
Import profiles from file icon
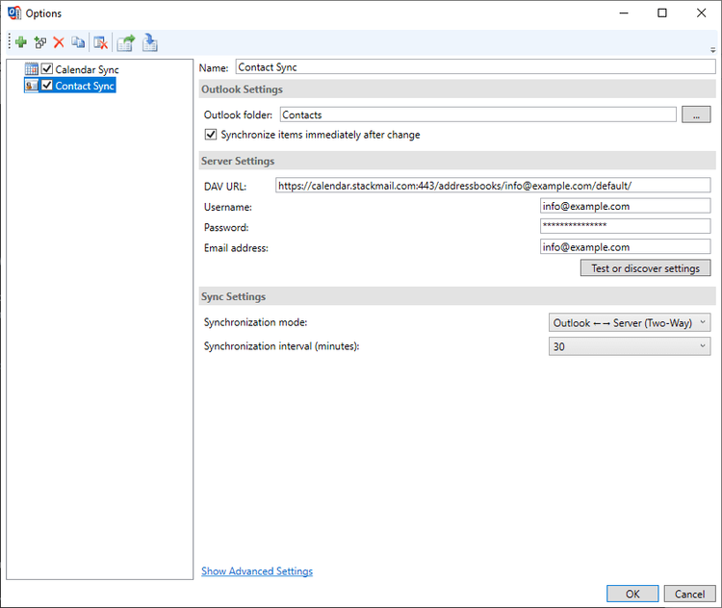pyautogui.click(x=149, y=42)
